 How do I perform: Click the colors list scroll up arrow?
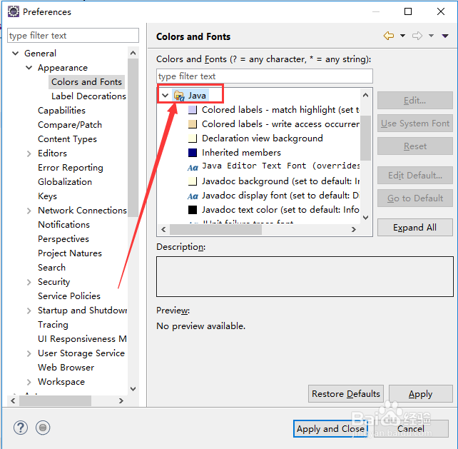point(365,95)
